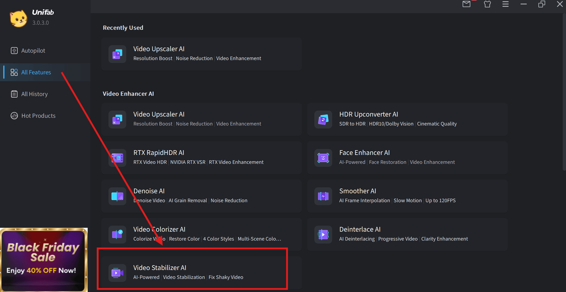Click the Video Colorizer AI icon
Image resolution: width=566 pixels, height=292 pixels.
pos(117,235)
